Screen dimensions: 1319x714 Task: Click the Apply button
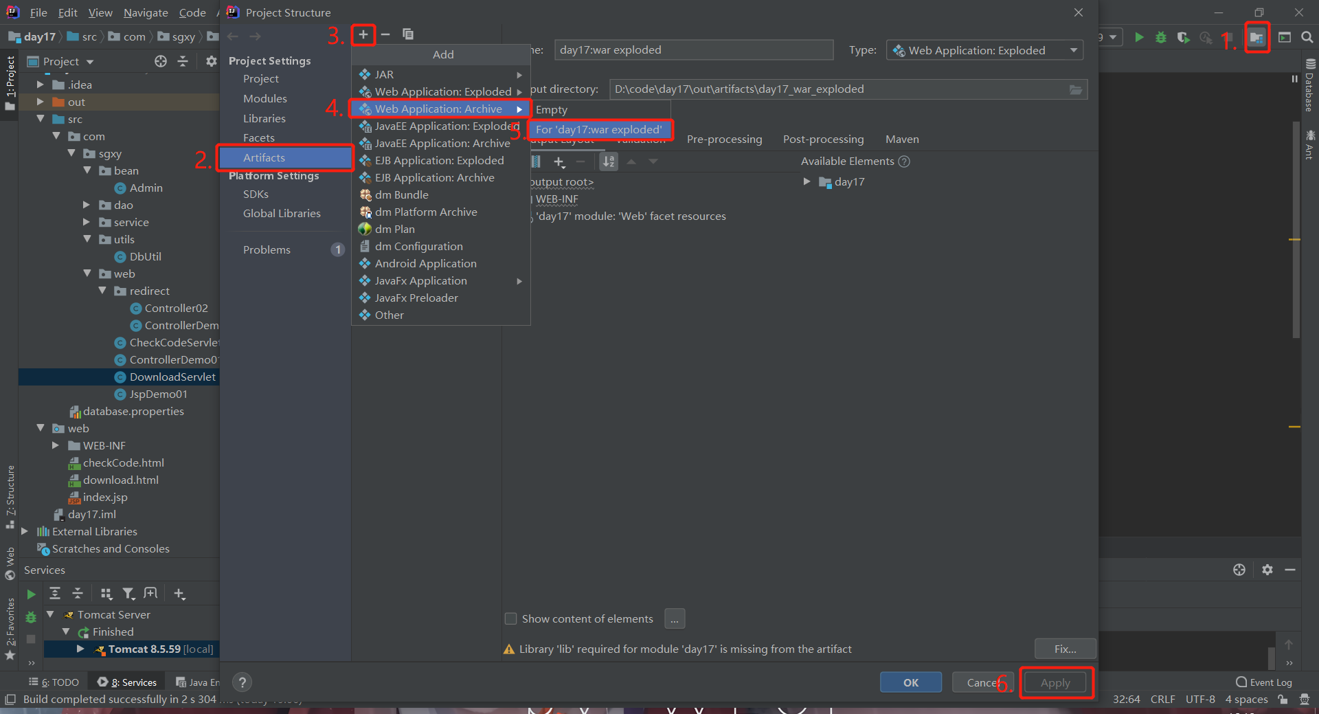[1055, 682]
